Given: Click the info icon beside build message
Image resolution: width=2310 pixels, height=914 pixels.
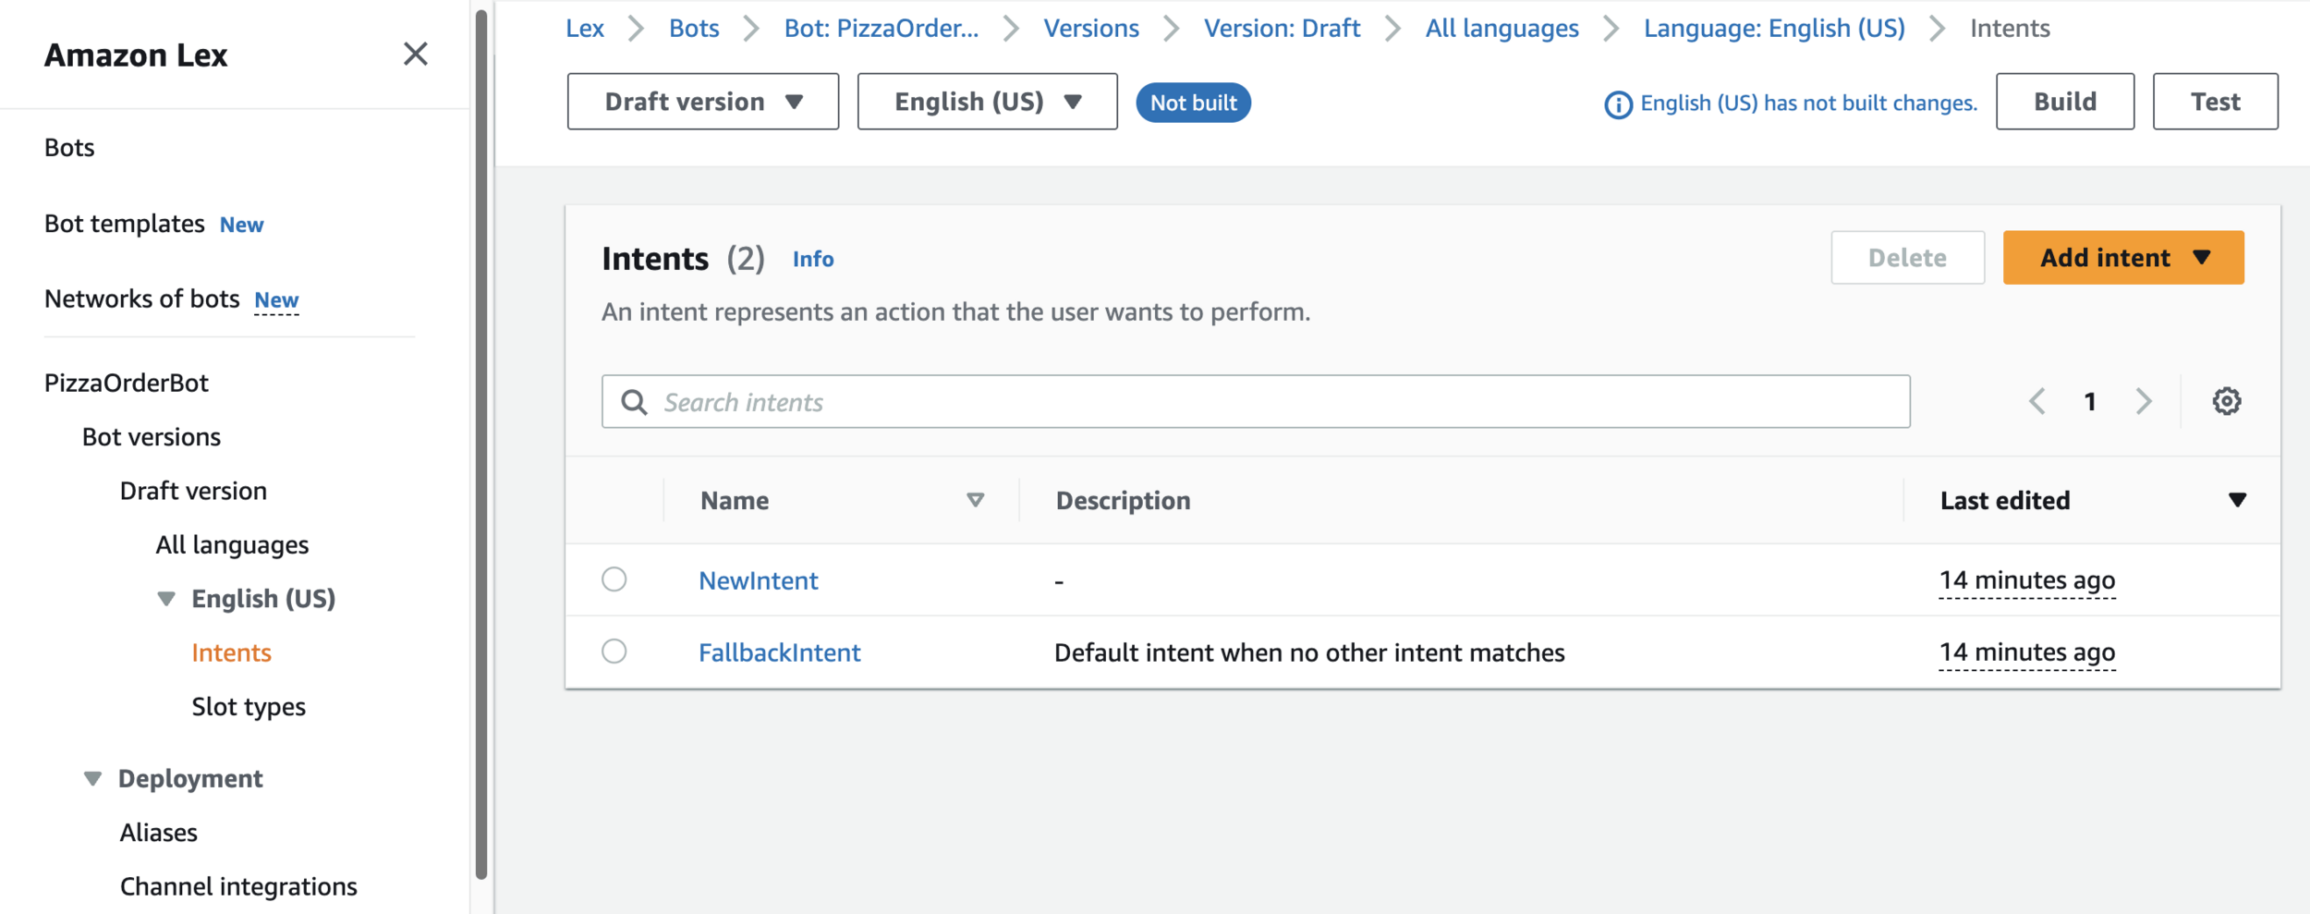Looking at the screenshot, I should click(1618, 104).
